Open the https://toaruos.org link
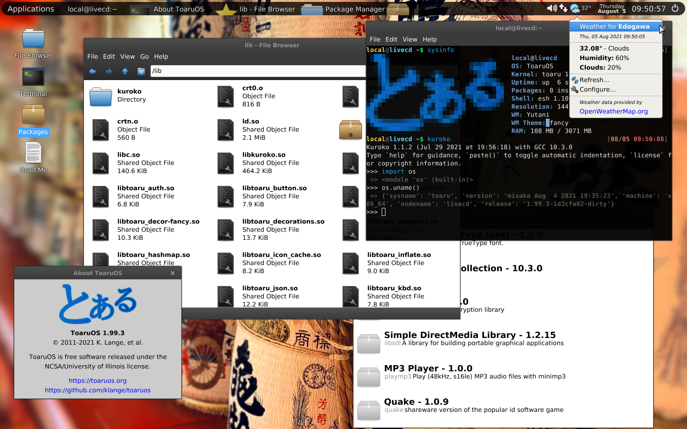687x429 pixels. coord(98,380)
